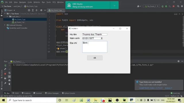
Task: Click the date spinner arrows for Năm sinh
Action: pos(101,38)
